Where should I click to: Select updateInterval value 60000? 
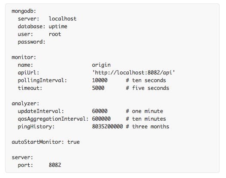coord(100,111)
